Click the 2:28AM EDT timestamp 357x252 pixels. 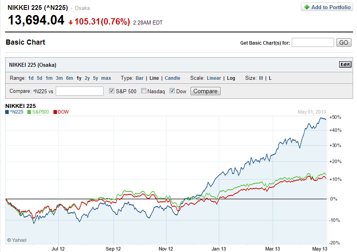point(148,23)
